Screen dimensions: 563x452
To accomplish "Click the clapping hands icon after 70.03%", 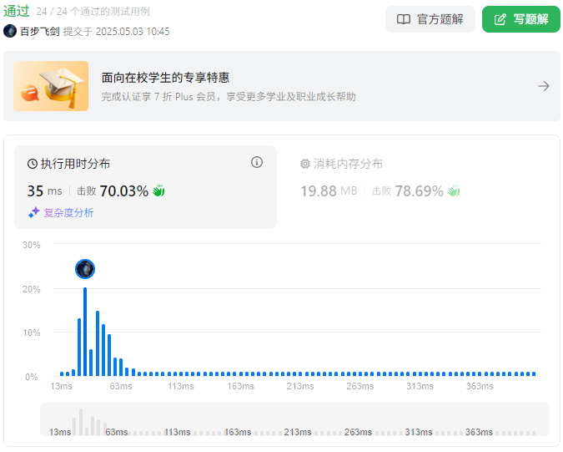I will tap(158, 191).
